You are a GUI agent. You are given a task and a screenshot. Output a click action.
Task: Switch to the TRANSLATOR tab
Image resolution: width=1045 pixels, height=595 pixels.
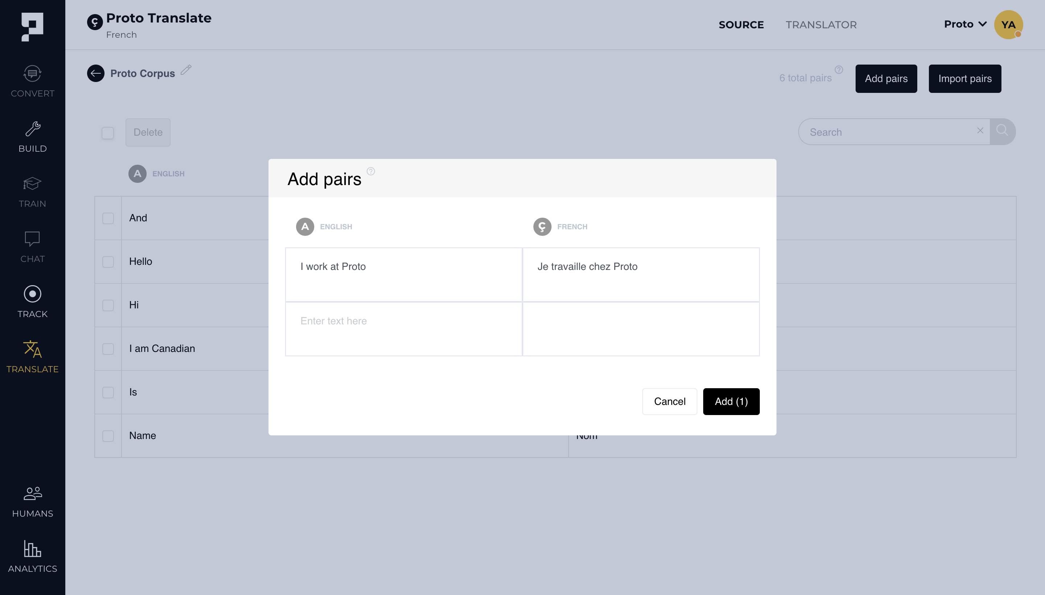coord(821,25)
